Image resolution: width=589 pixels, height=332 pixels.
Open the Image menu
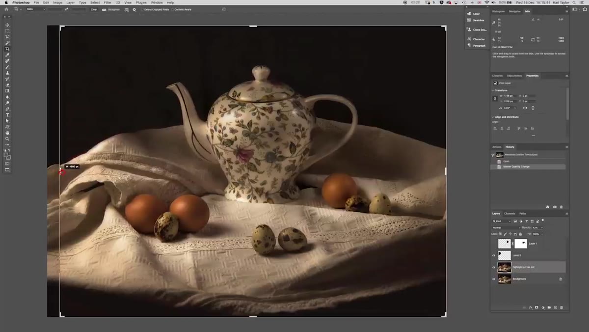click(x=57, y=2)
